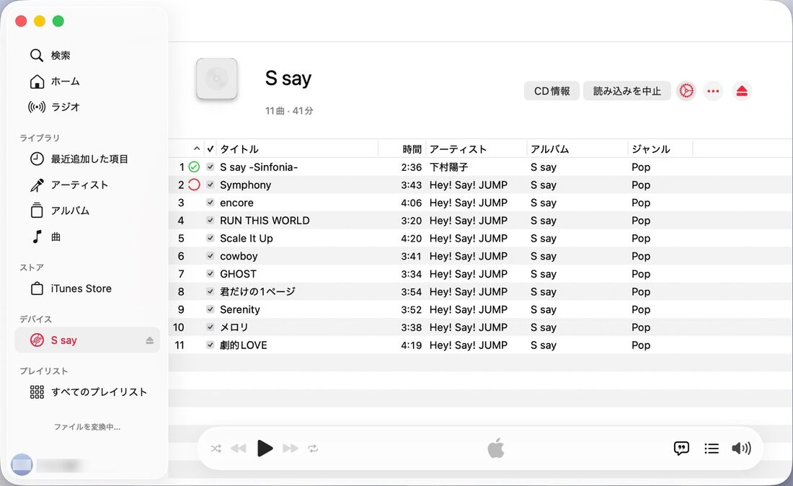Uncheck the Symphony track checkbox
Viewport: 793px width, 486px height.
[x=210, y=185]
